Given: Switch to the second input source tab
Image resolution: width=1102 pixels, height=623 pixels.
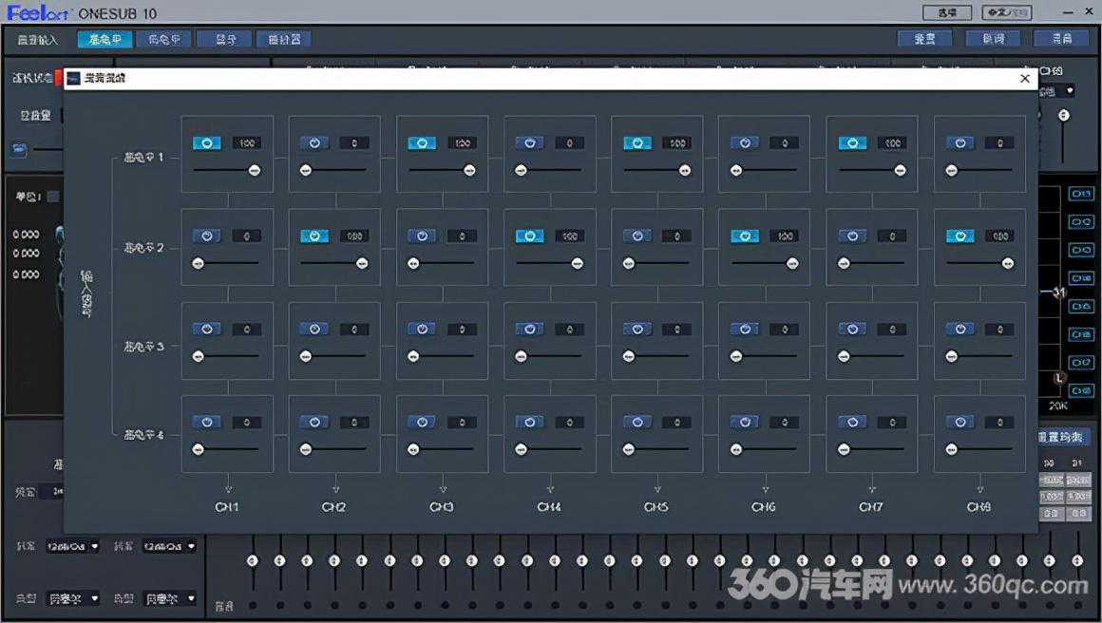Looking at the screenshot, I should point(162,39).
